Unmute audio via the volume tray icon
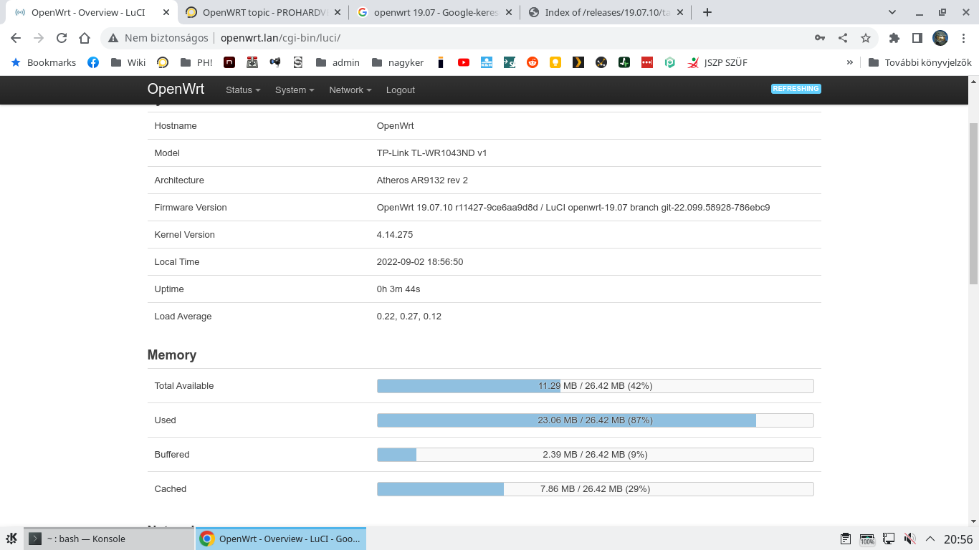The image size is (979, 550). (909, 539)
